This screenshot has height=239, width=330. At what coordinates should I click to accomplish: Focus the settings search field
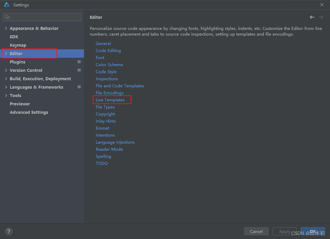(42, 17)
